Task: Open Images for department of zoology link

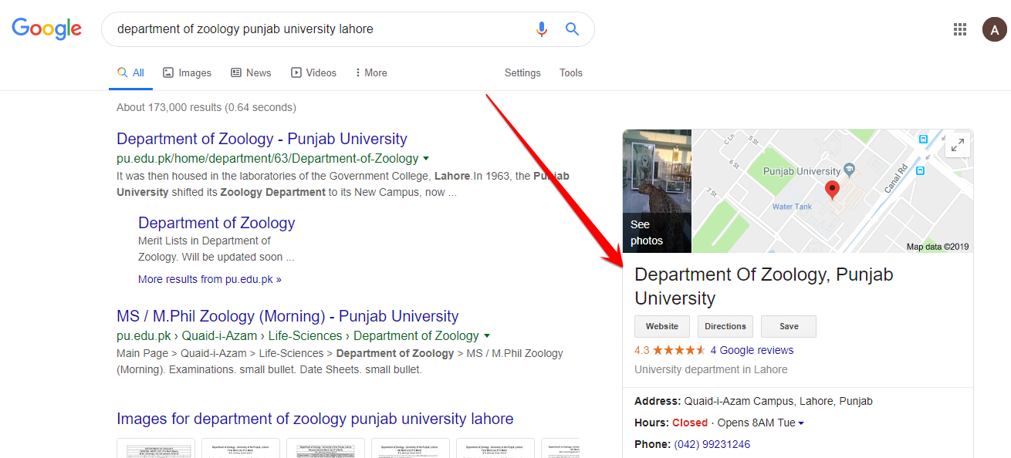Action: coord(315,419)
